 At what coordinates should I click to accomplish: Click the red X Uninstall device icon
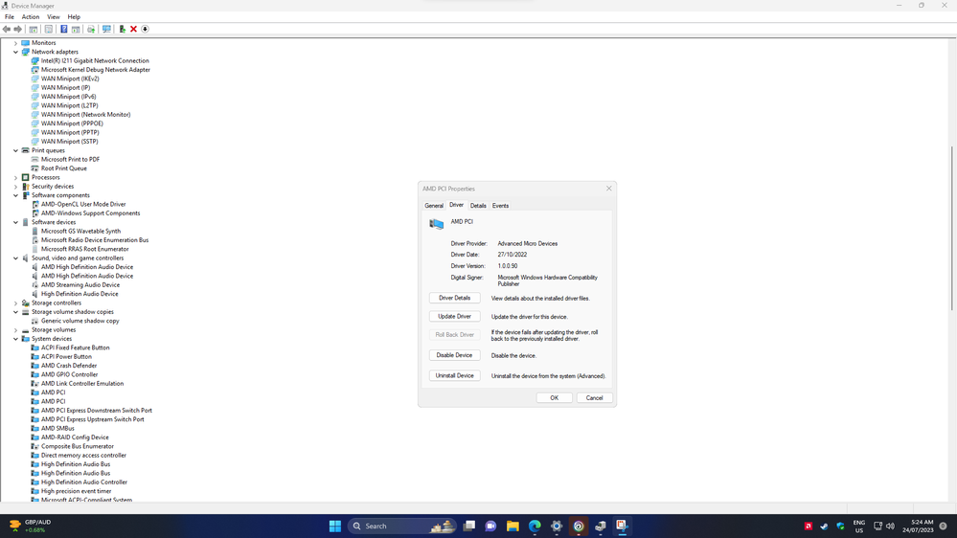(x=134, y=30)
